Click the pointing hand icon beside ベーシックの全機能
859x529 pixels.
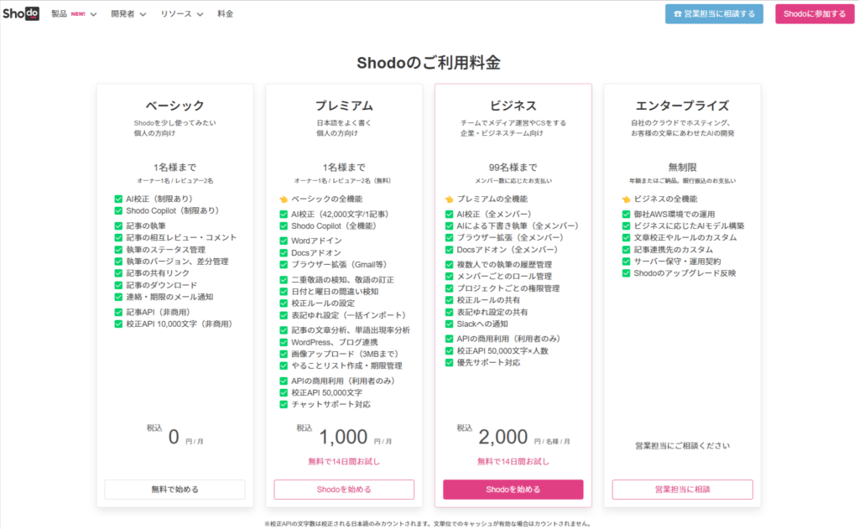[284, 200]
